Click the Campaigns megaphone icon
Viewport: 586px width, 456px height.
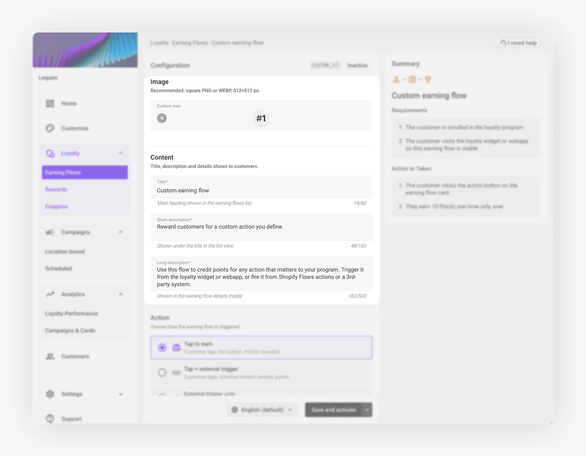(50, 232)
